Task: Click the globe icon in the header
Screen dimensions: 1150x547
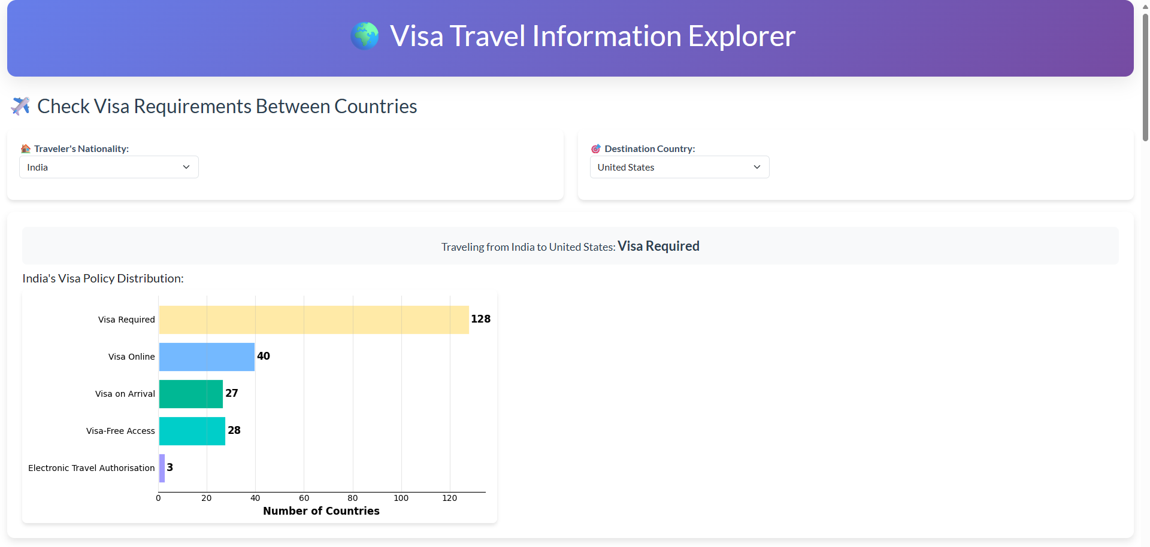Action: click(x=364, y=36)
